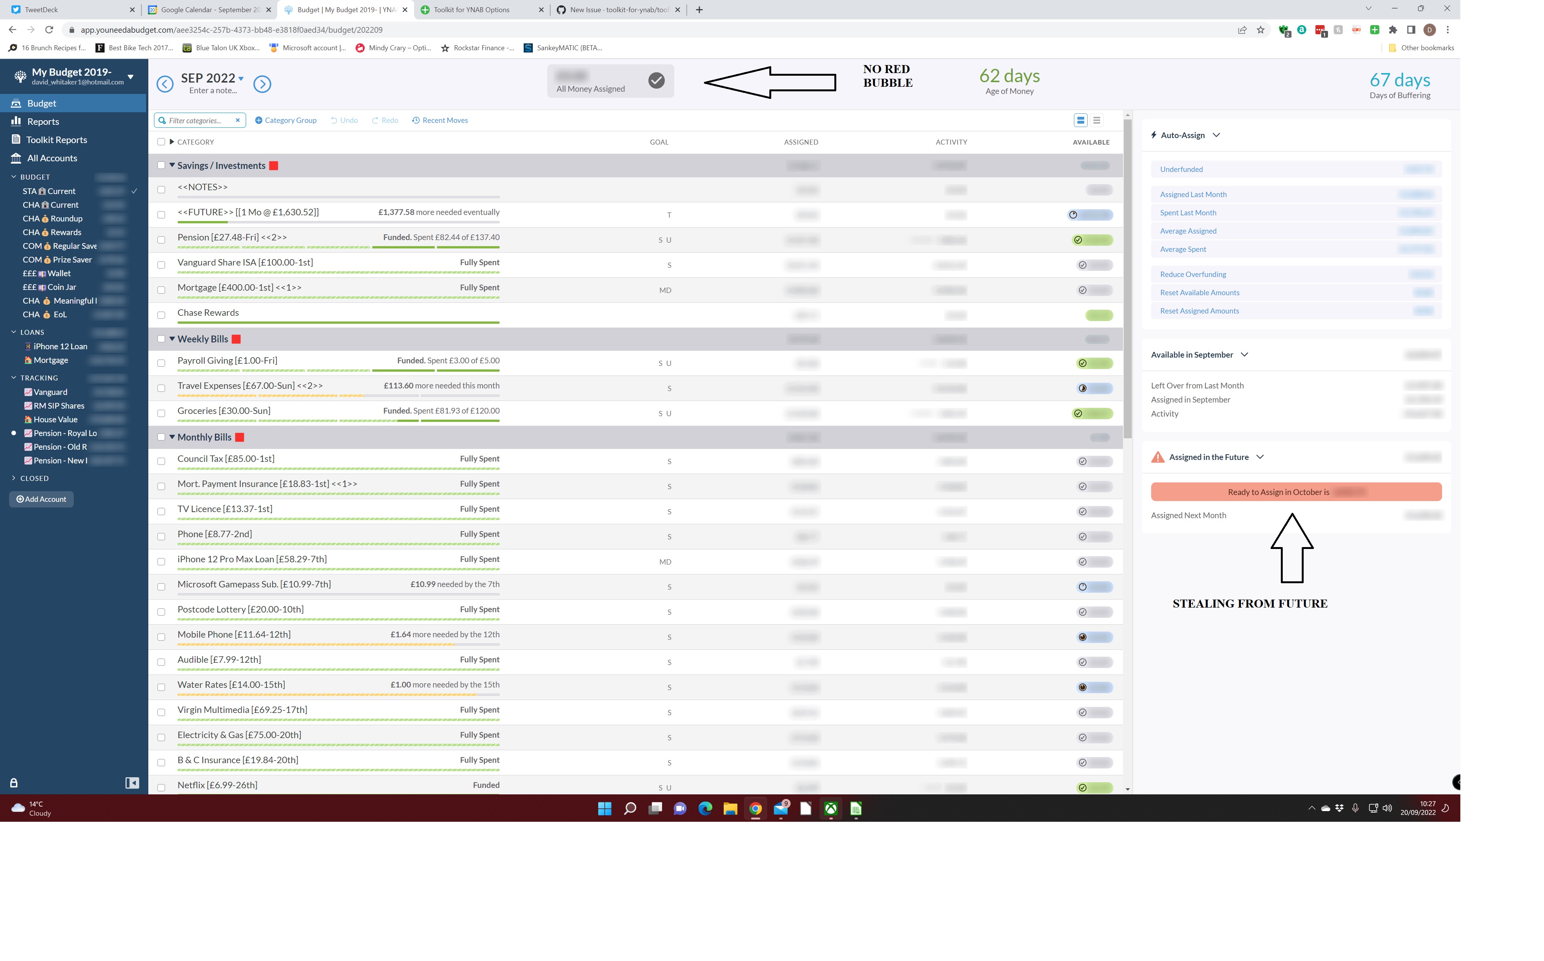1544x961 pixels.
Task: Open Recent Moves
Action: point(440,120)
